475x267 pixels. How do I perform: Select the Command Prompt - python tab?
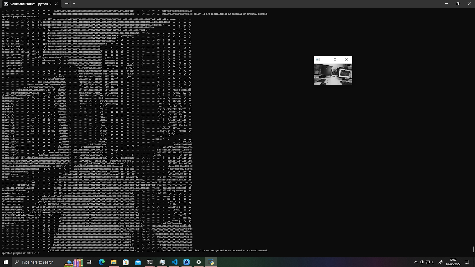(29, 4)
